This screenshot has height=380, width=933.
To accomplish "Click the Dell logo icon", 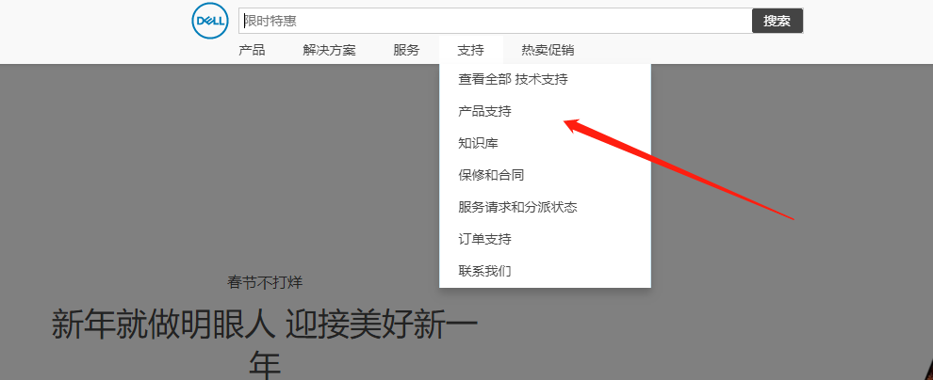I will (x=207, y=21).
